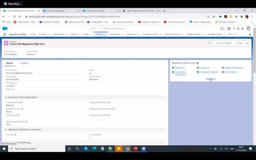Click the Windows Start button
Screen dimensions: 256x160
[4, 149]
